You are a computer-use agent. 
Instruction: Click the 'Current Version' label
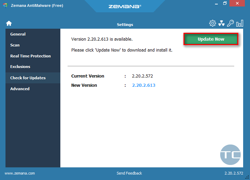(x=88, y=76)
